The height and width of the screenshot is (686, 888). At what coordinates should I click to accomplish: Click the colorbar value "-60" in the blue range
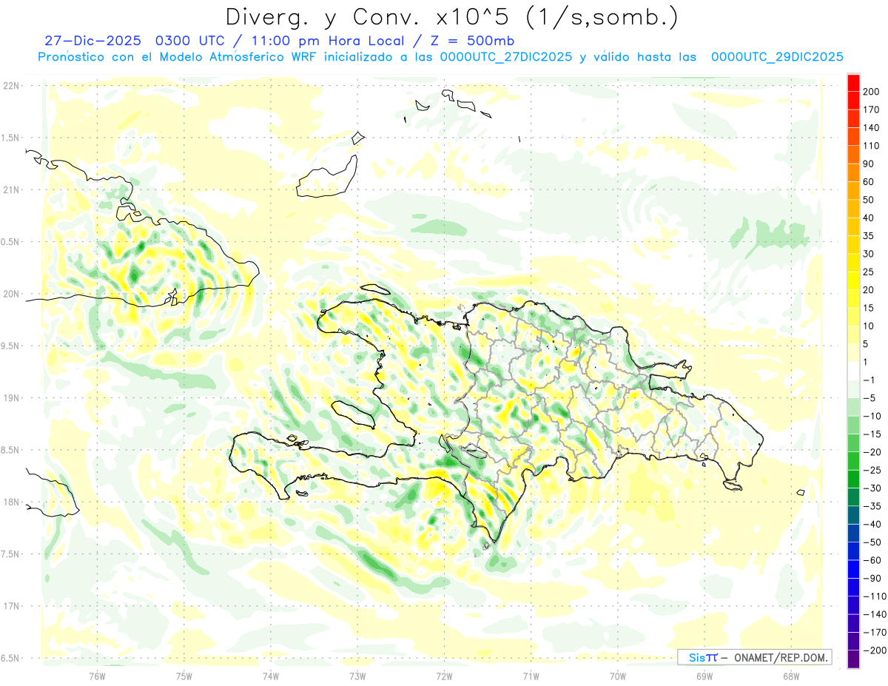[872, 560]
